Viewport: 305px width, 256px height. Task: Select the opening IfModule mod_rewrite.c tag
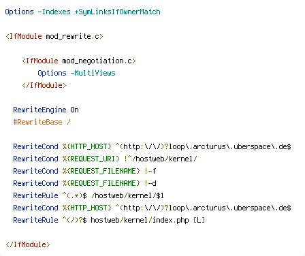(x=54, y=36)
